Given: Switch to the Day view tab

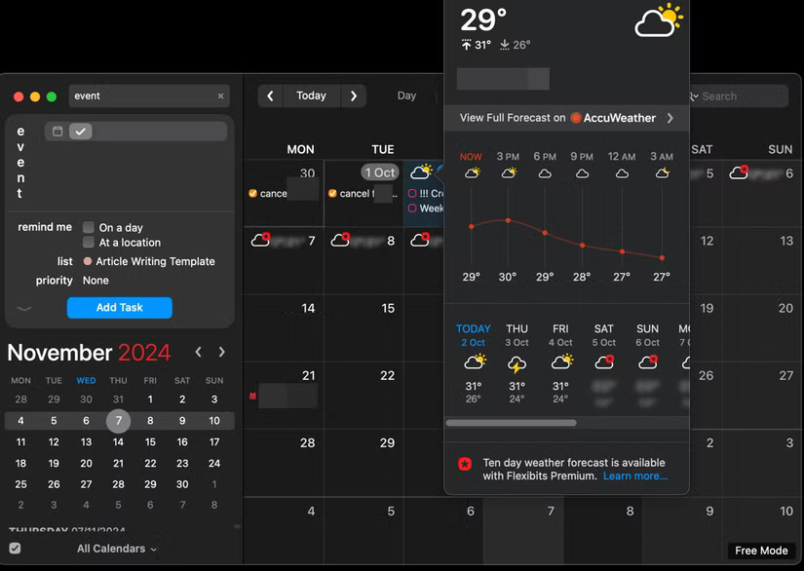Looking at the screenshot, I should click(x=406, y=95).
